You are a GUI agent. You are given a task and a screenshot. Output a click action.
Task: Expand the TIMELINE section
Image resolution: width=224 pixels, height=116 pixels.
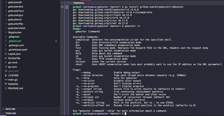coord(11,113)
